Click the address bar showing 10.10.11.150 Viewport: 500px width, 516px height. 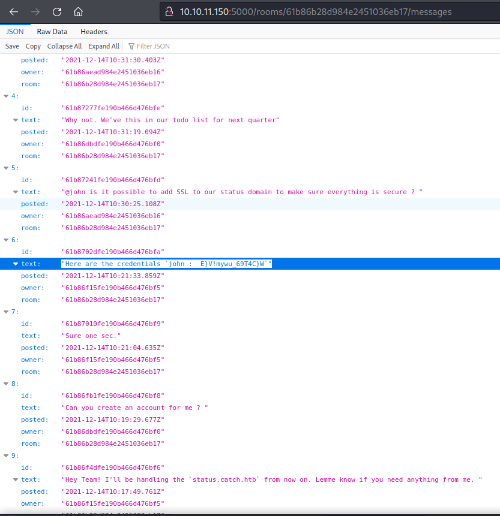coord(270,11)
